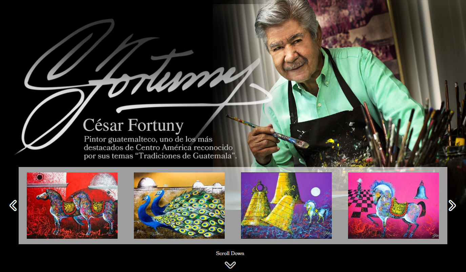This screenshot has height=272, width=466.
Task: Go to previous paintings with left chevron
Action: tap(13, 205)
